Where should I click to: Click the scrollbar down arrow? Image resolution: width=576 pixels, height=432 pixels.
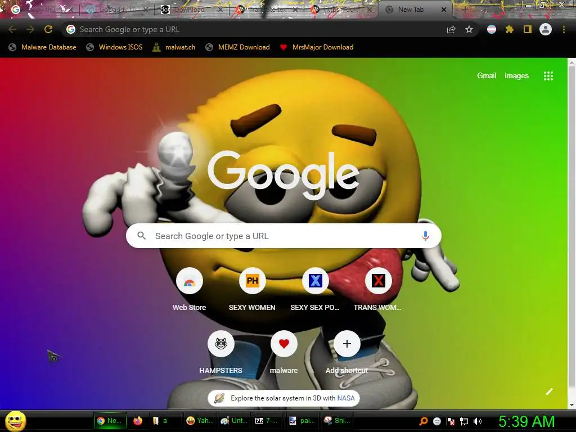point(571,405)
